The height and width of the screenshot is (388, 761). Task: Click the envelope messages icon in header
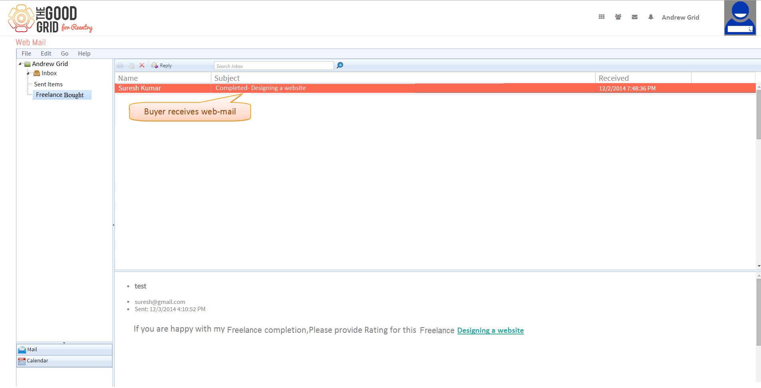coord(634,17)
